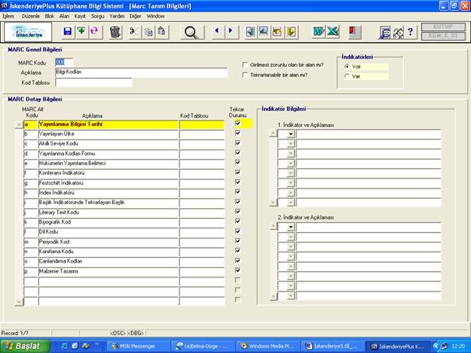
Task: Open Windows Media Player taskbar item
Action: coord(267,346)
